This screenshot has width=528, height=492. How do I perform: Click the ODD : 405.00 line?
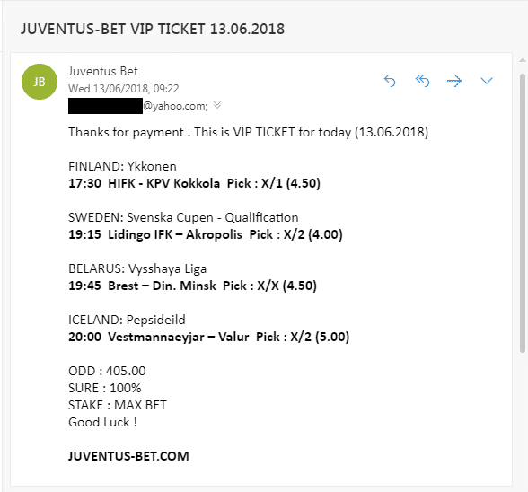coord(107,371)
